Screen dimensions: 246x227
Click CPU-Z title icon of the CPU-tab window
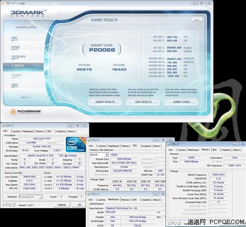pos(3,126)
